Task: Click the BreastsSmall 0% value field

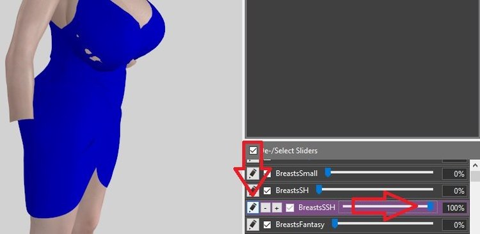Action: (454, 174)
